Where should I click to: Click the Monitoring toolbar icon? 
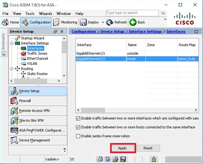pyautogui.click(x=56, y=22)
